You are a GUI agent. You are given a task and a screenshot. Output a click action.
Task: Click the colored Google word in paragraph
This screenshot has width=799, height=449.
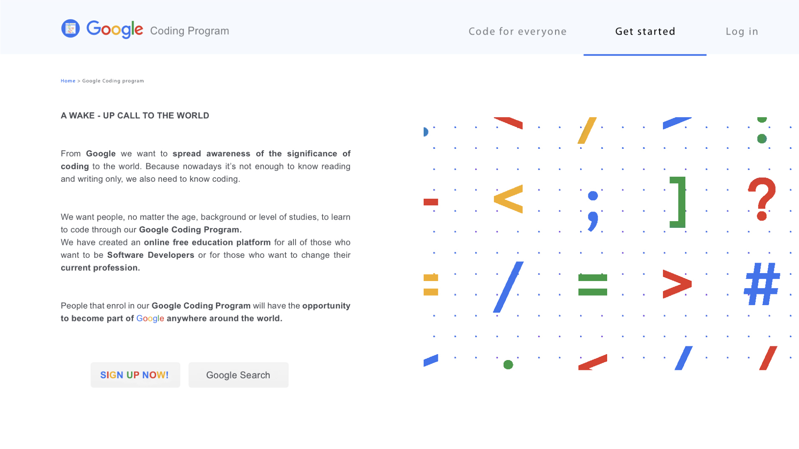(x=150, y=318)
